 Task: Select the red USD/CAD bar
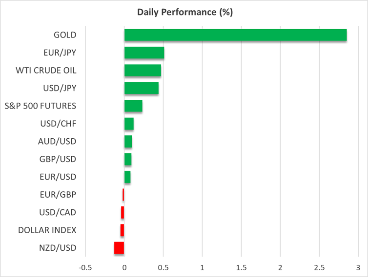pyautogui.click(x=123, y=212)
